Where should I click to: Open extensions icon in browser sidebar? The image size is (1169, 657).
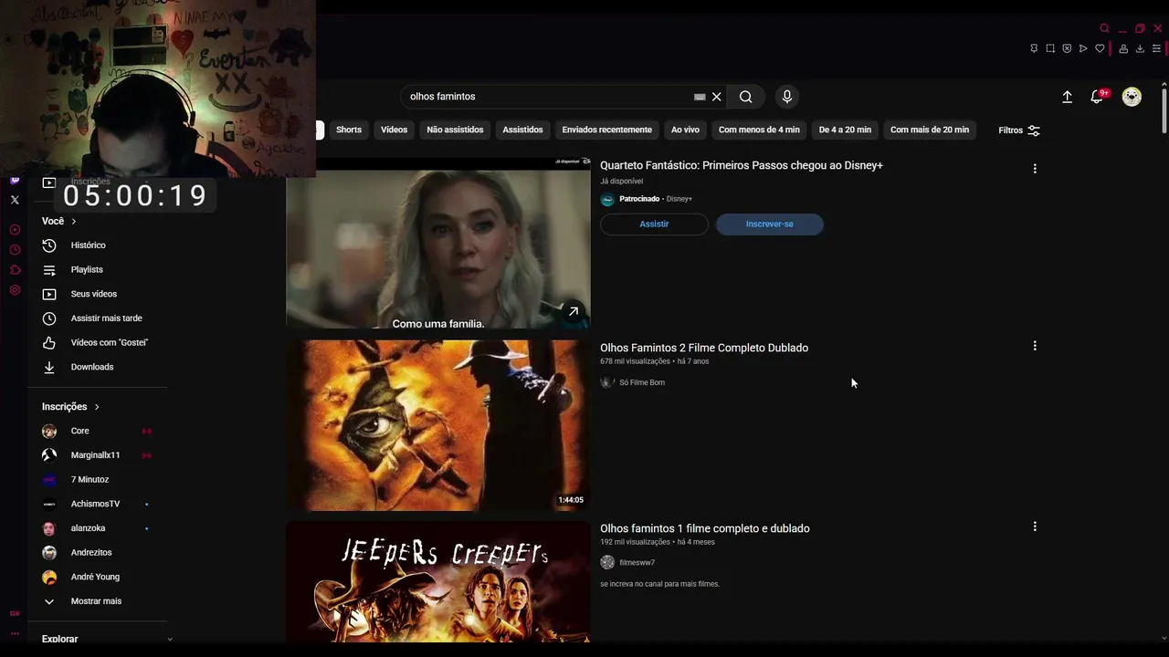pos(15,270)
